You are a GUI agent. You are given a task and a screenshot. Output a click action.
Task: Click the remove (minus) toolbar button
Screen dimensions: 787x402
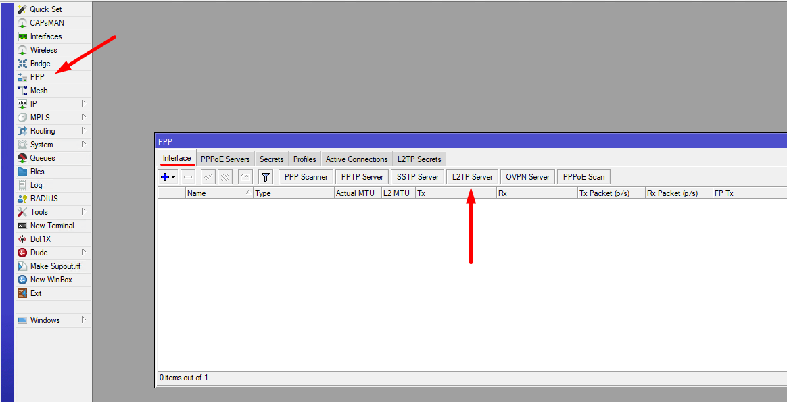(188, 177)
